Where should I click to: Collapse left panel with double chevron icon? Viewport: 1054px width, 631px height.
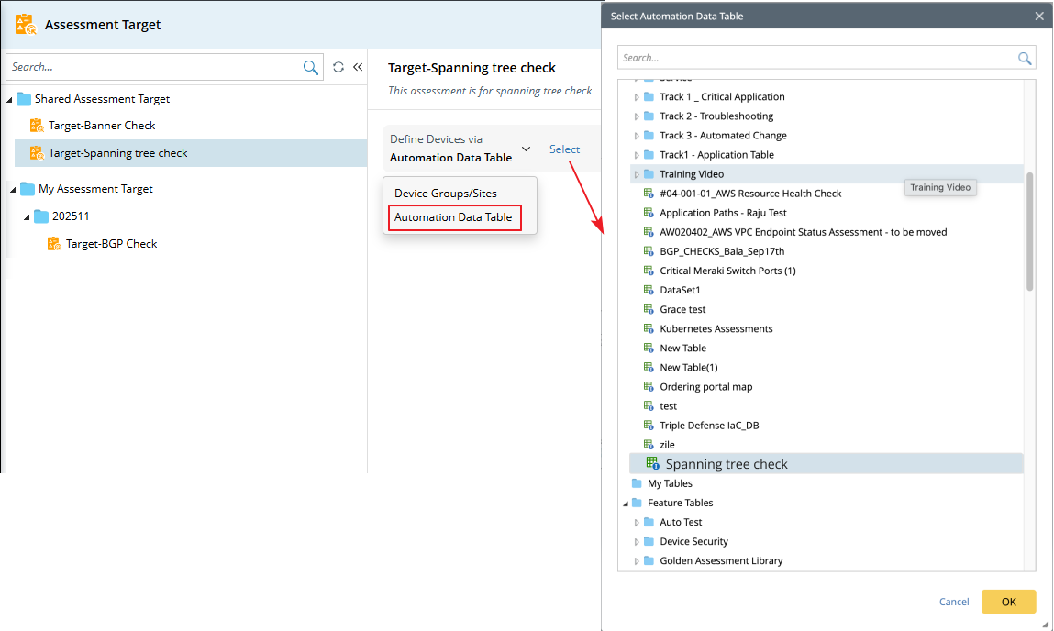[x=358, y=67]
